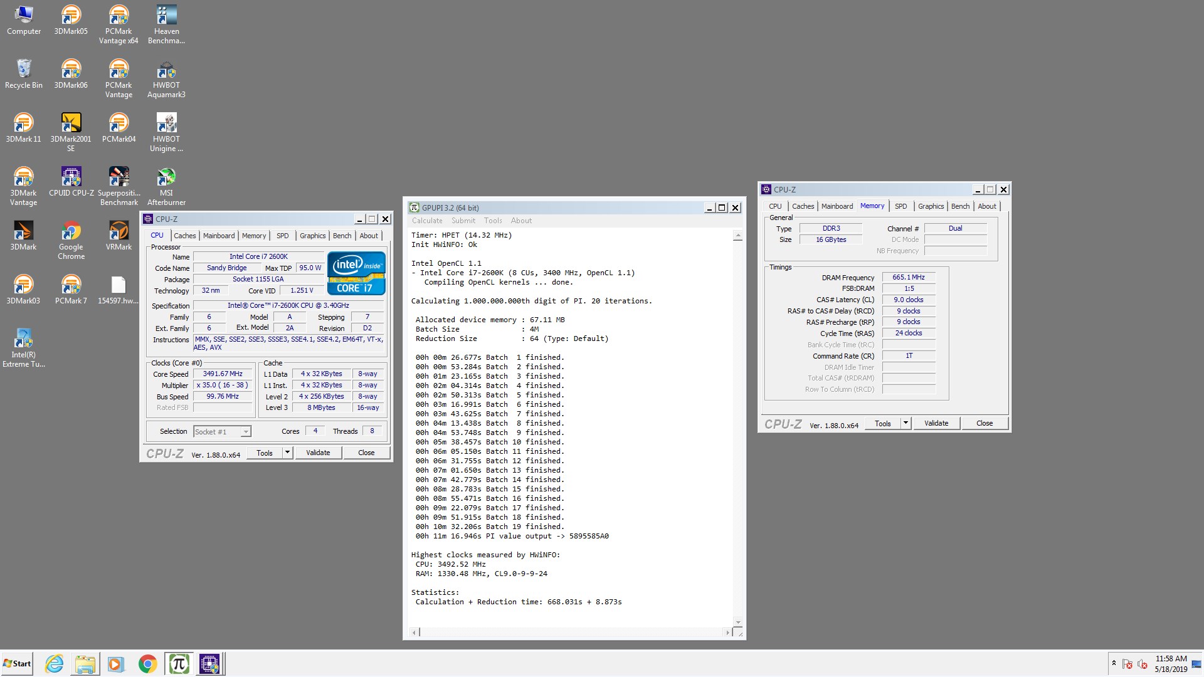Click Tools button in left CPU-Z
1204x677 pixels.
click(x=265, y=453)
